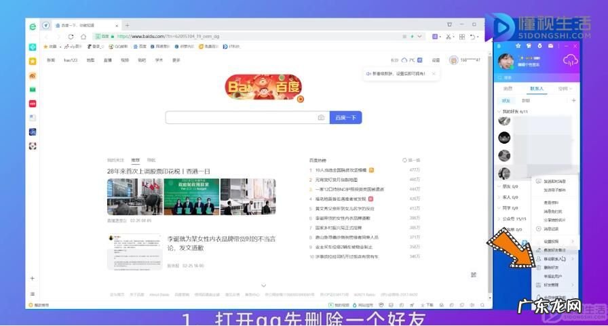608x326 pixels.
Task: Click the 百度一下 search button
Action: click(x=345, y=117)
